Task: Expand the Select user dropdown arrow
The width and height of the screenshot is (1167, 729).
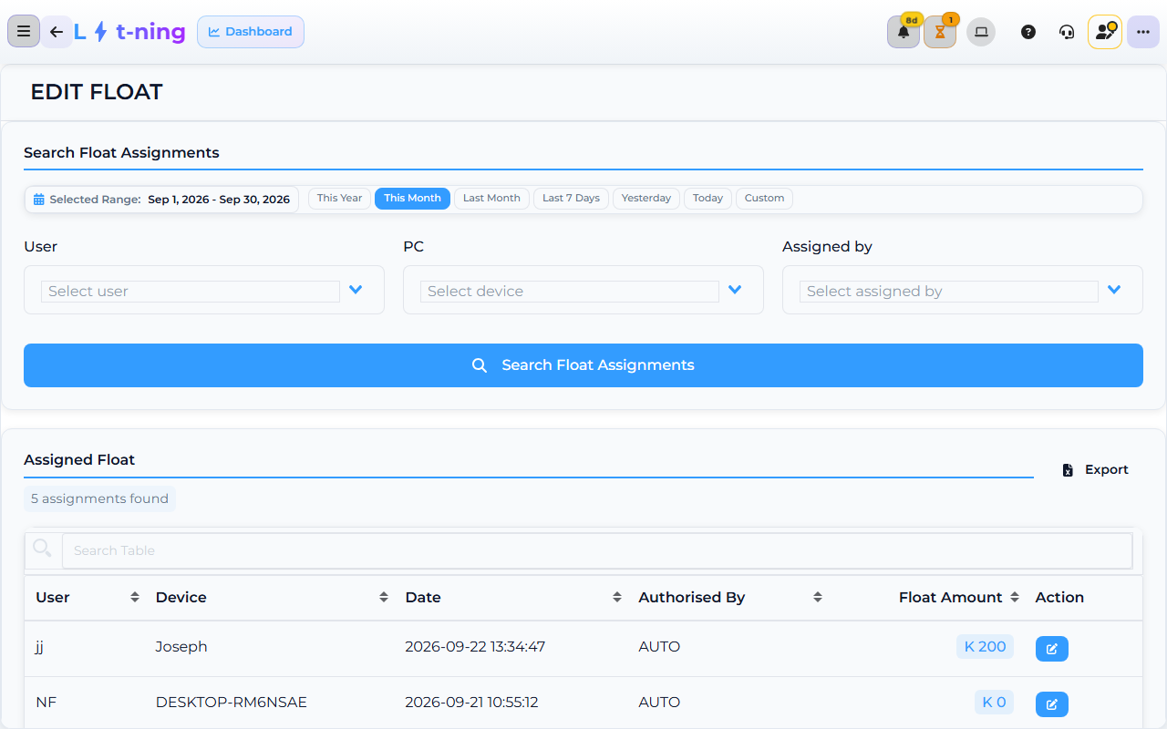Action: 356,290
